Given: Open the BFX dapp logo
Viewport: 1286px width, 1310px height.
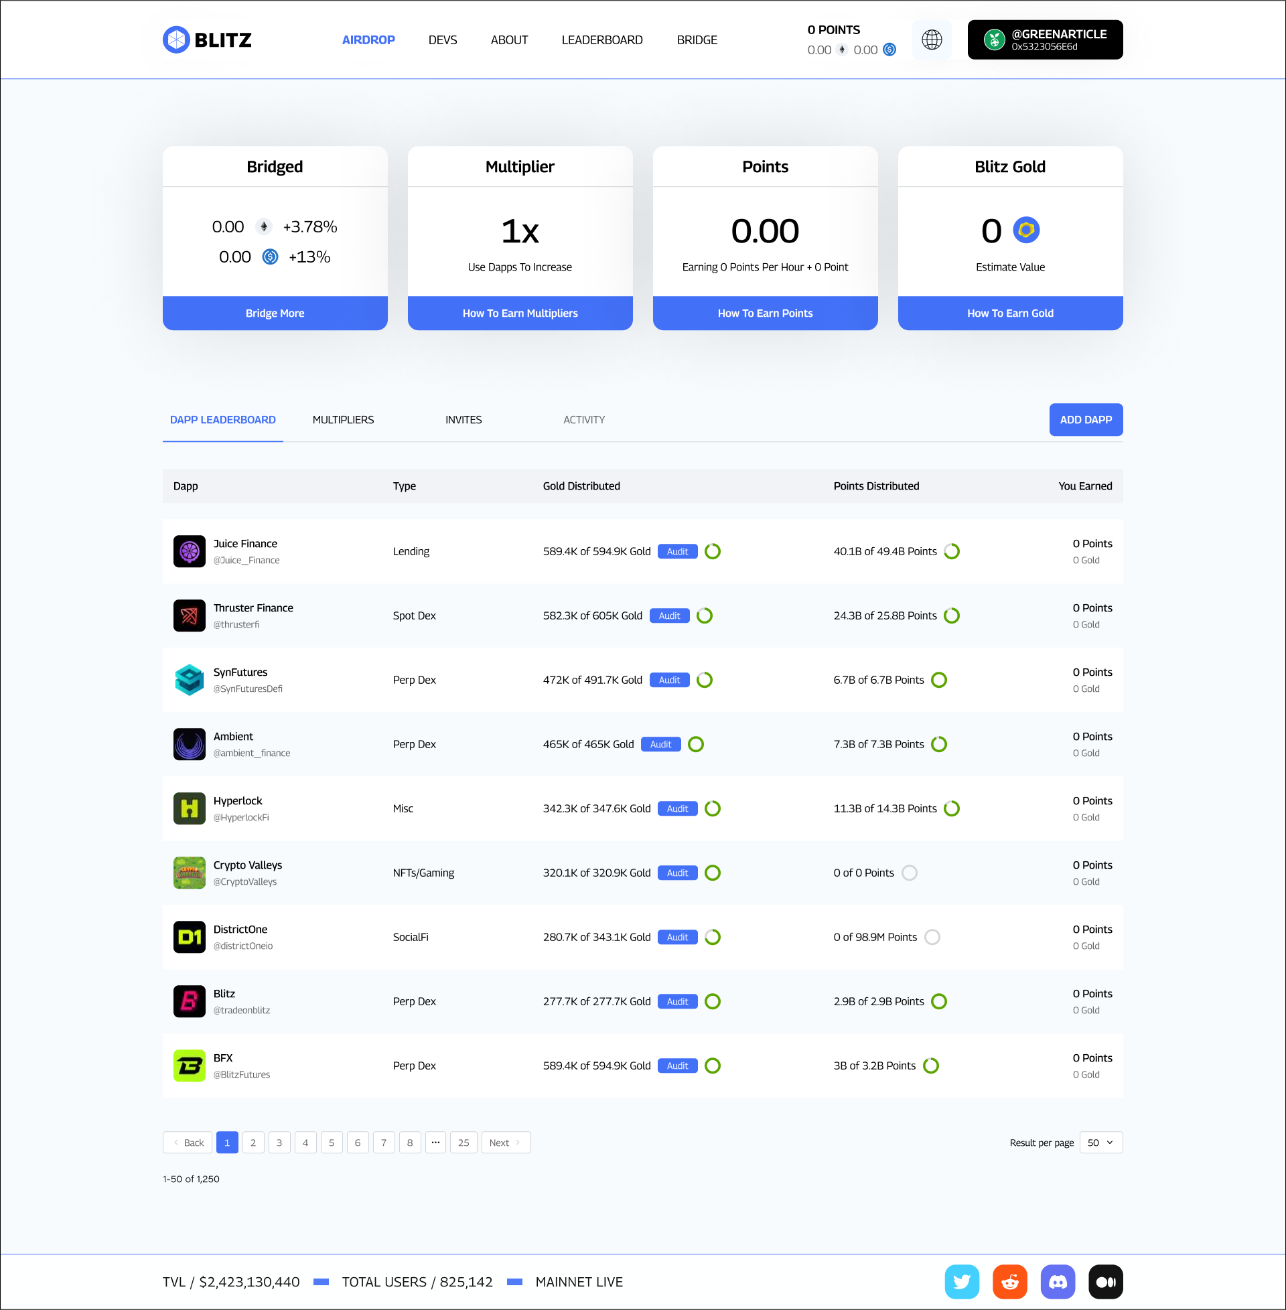Looking at the screenshot, I should point(189,1066).
